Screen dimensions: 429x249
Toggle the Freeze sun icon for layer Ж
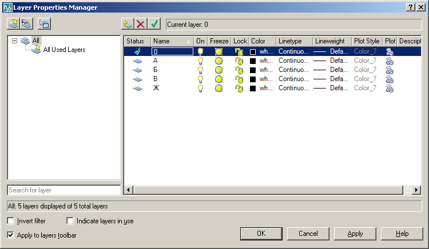(x=219, y=88)
